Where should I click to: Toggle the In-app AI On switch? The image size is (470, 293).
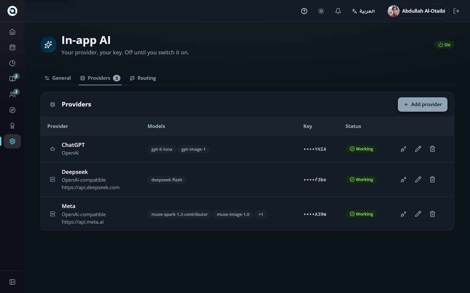coord(444,45)
